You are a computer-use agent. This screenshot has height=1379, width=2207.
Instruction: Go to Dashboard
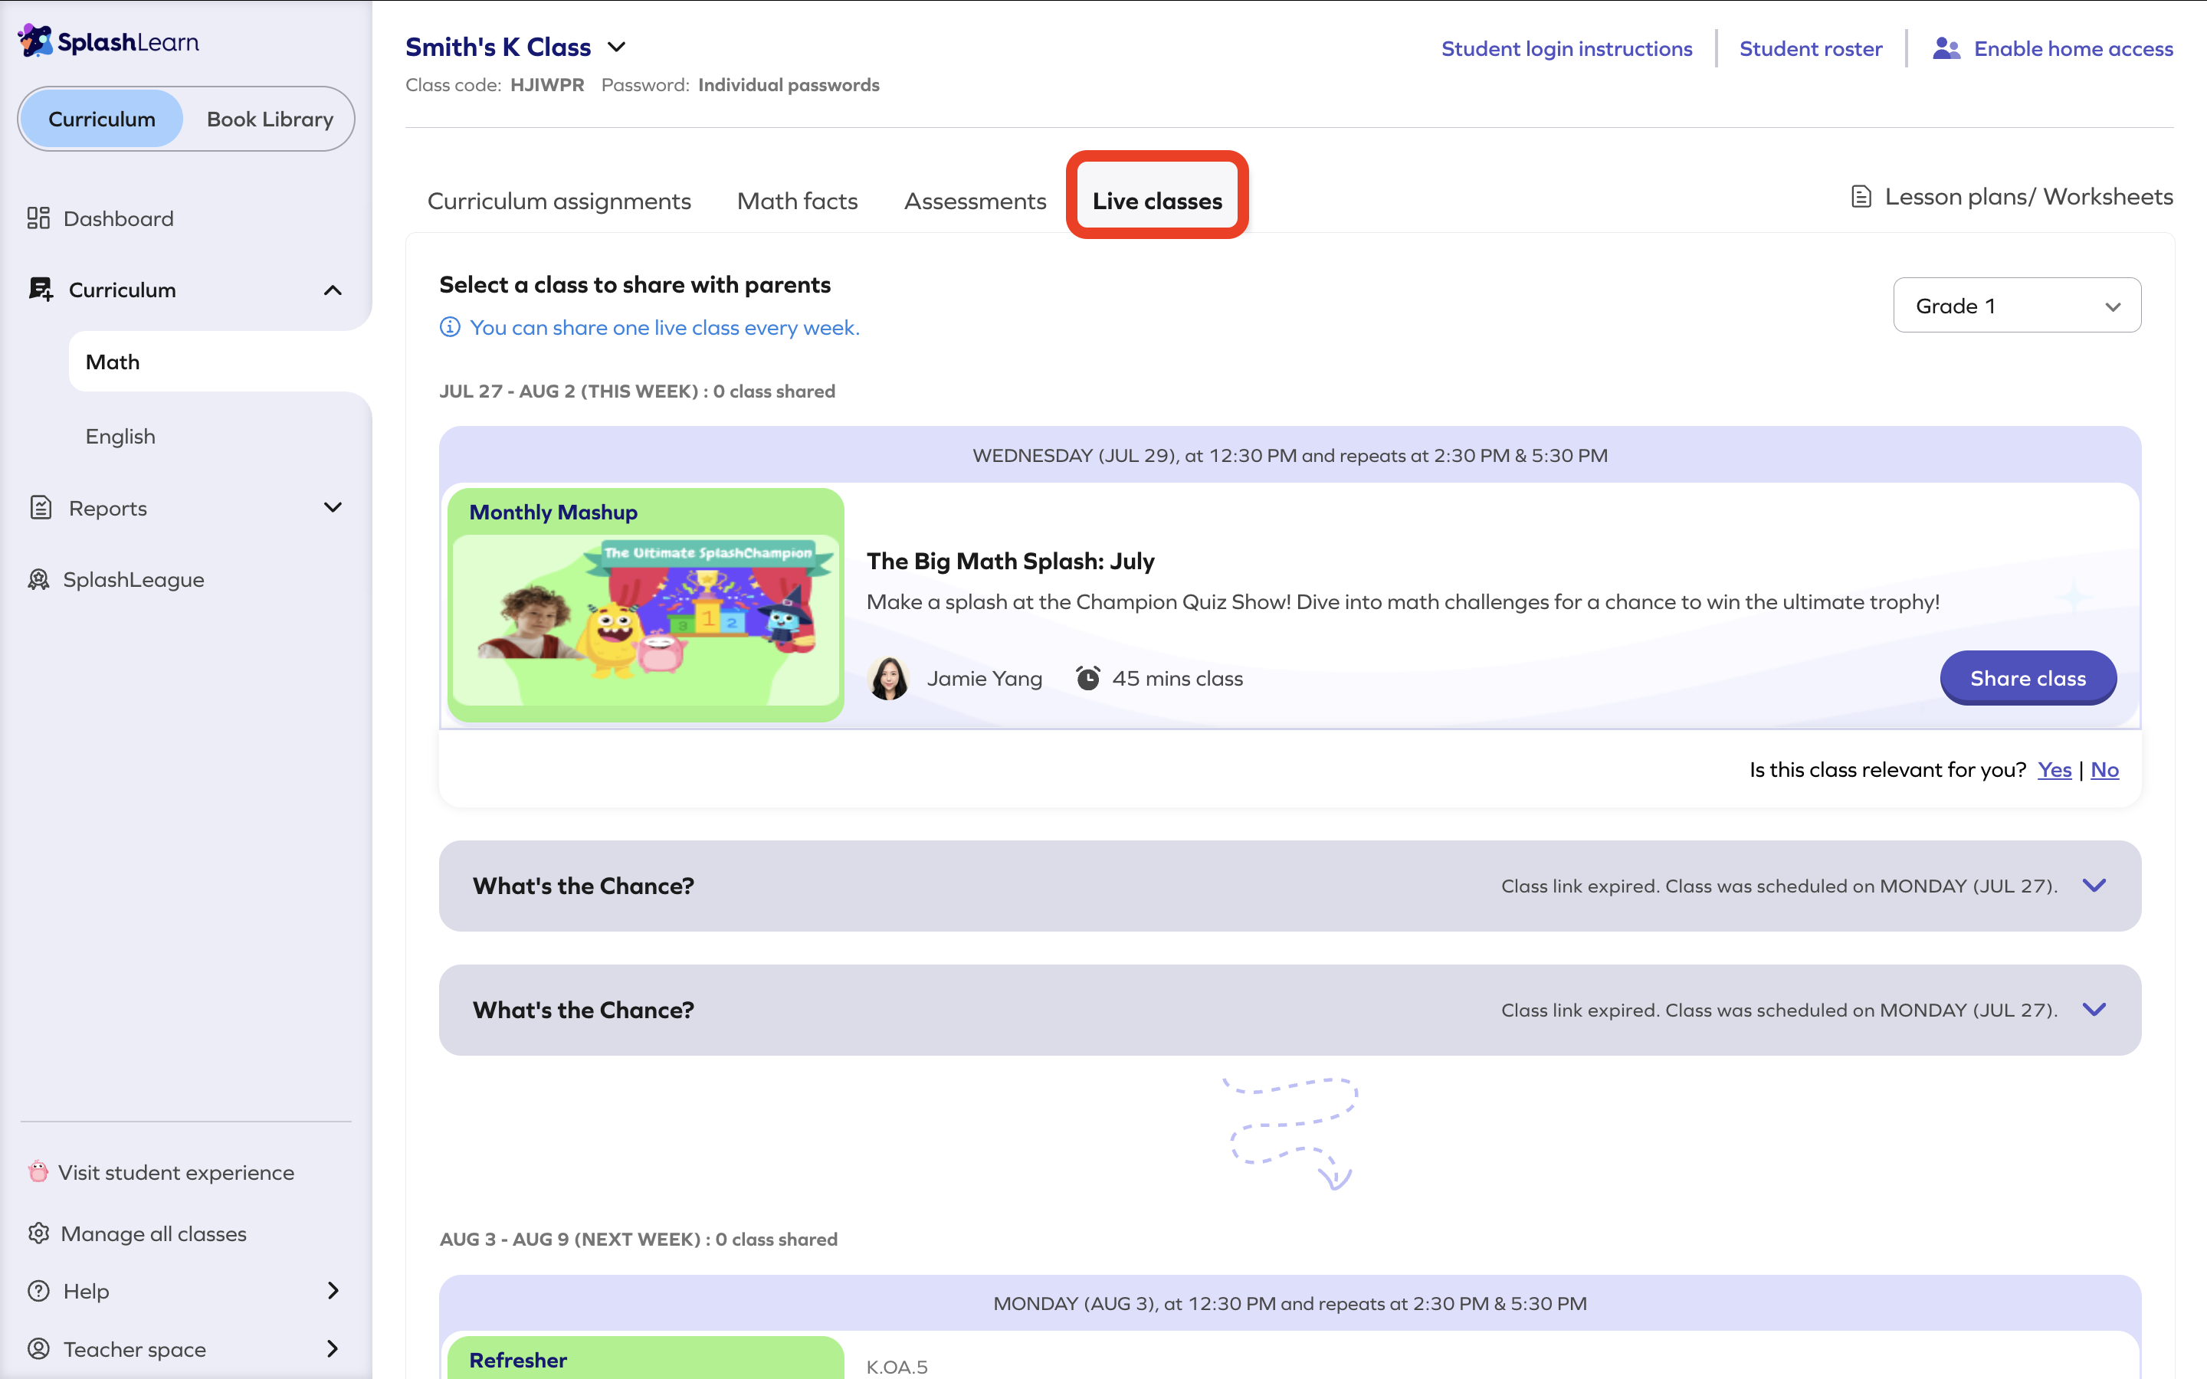pyautogui.click(x=119, y=218)
